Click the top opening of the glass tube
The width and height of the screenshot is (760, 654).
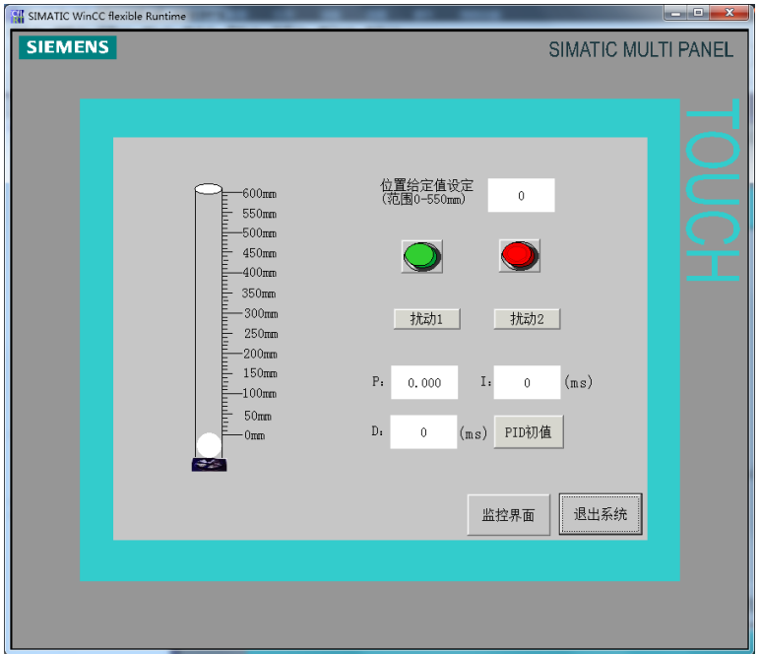tap(209, 188)
